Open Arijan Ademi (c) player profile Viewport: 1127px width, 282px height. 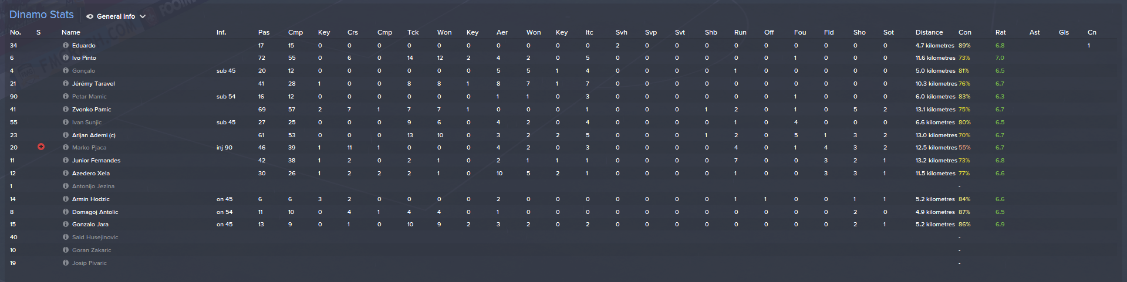point(94,135)
